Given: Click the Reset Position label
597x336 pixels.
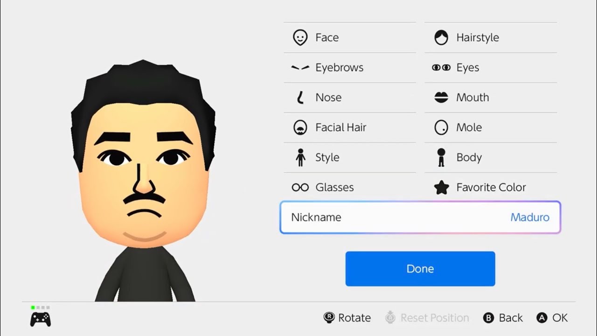Looking at the screenshot, I should 435,318.
